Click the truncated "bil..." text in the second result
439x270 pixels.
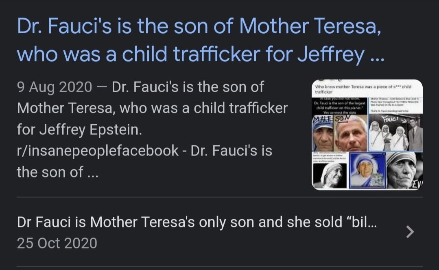pyautogui.click(x=362, y=222)
